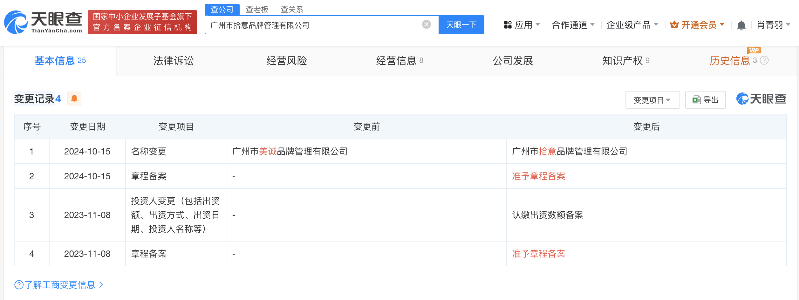The width and height of the screenshot is (799, 300).
Task: Open the notification bell in the top navigation
Action: pos(741,25)
